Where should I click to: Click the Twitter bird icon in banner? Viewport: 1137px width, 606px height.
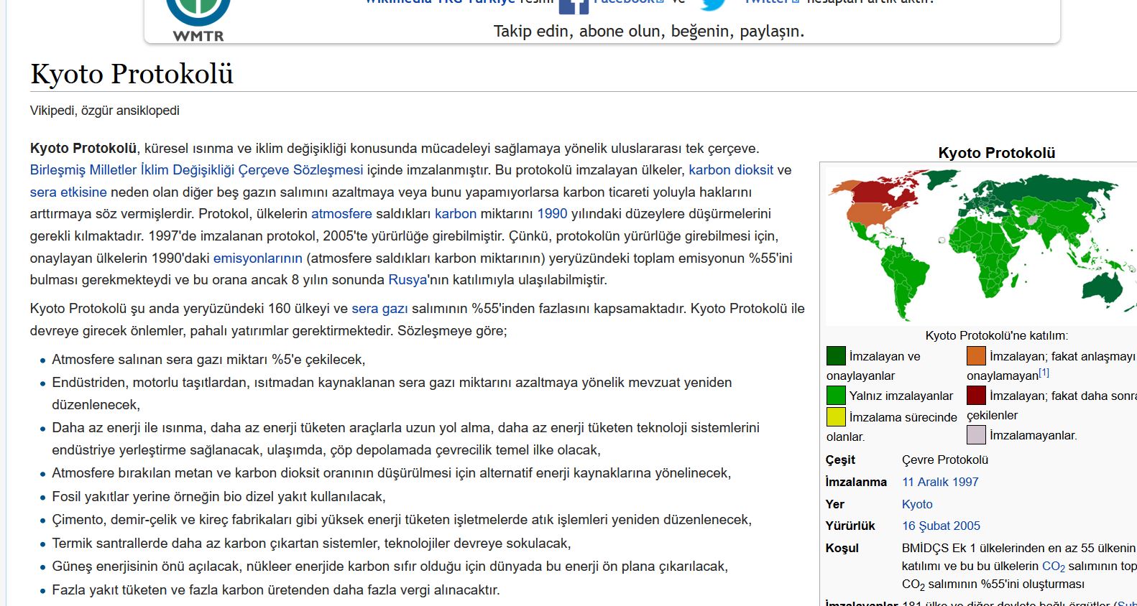tap(713, 4)
